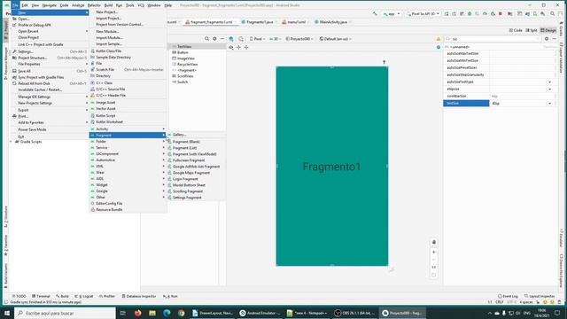567x319 pixels.
Task: Open the Proyecto080 theme dropdown
Action: coord(299,39)
